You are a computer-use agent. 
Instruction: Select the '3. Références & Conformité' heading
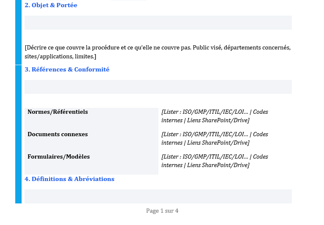67,69
